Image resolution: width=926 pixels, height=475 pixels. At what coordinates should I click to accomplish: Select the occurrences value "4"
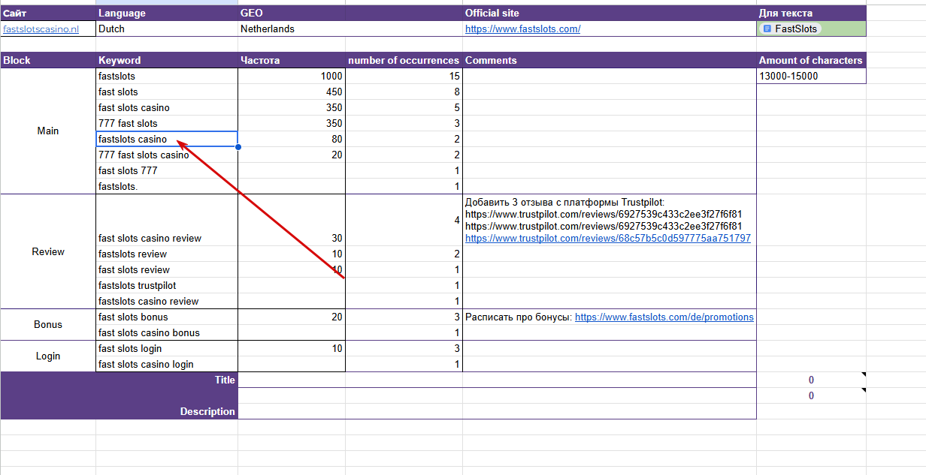point(404,220)
